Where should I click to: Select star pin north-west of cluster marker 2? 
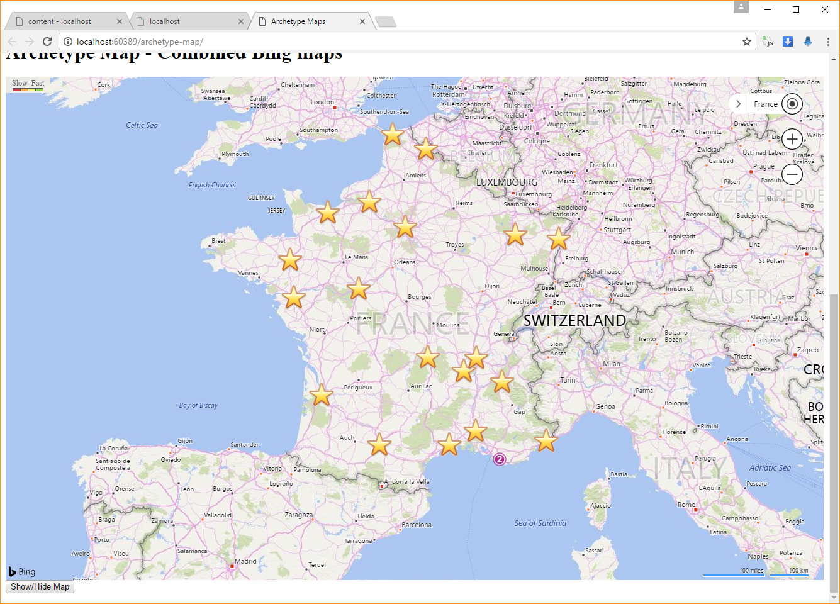coord(476,431)
